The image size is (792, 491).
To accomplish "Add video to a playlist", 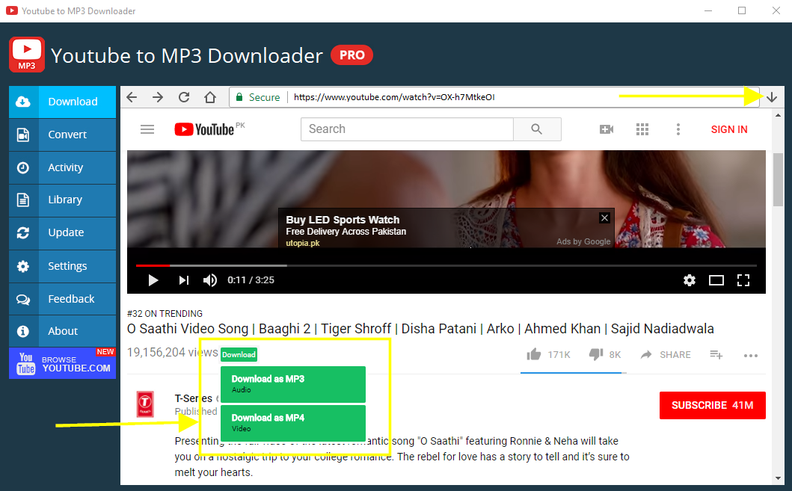I will [716, 355].
